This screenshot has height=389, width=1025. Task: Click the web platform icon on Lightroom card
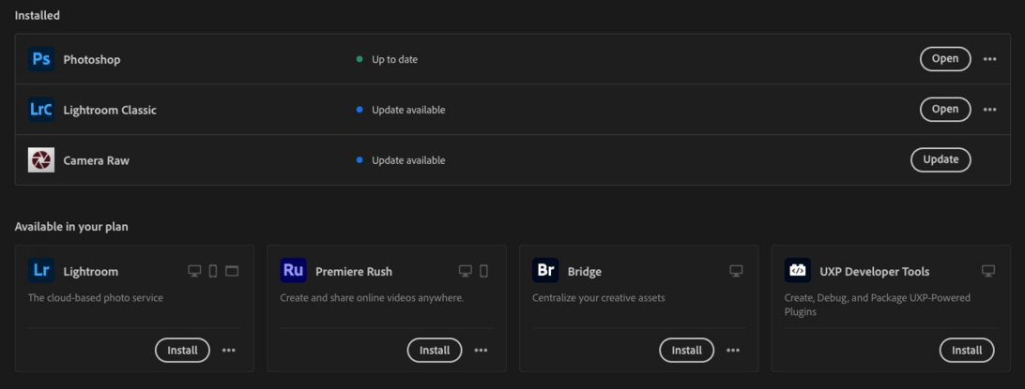[232, 271]
